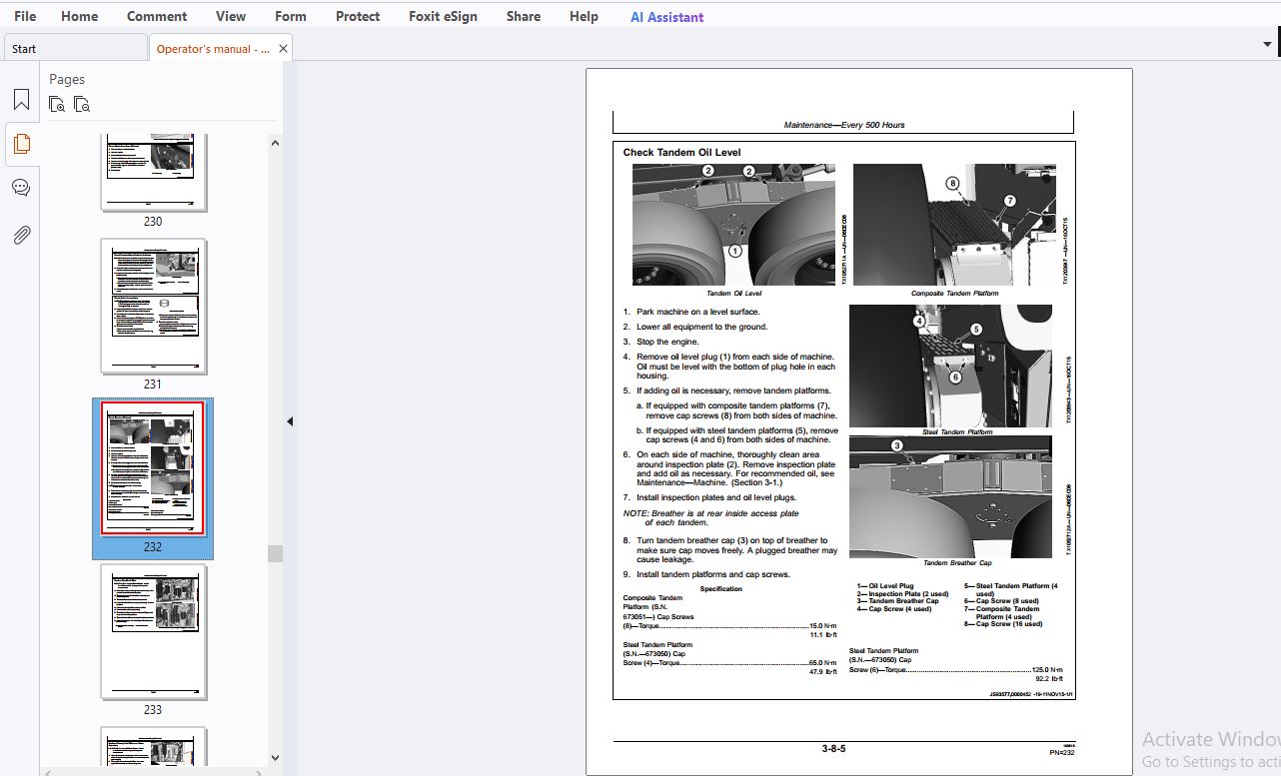
Task: Click the "NOTE: Breather is at rear" note
Action: pos(710,517)
